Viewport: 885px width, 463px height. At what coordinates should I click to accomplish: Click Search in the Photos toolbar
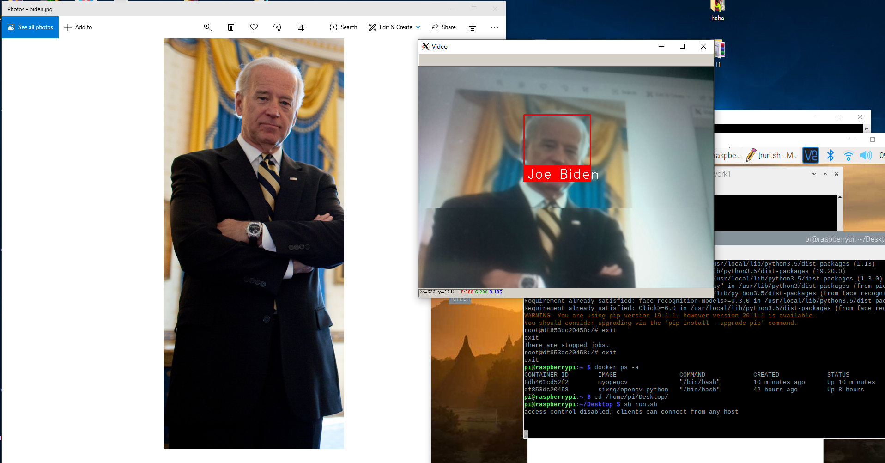(344, 27)
